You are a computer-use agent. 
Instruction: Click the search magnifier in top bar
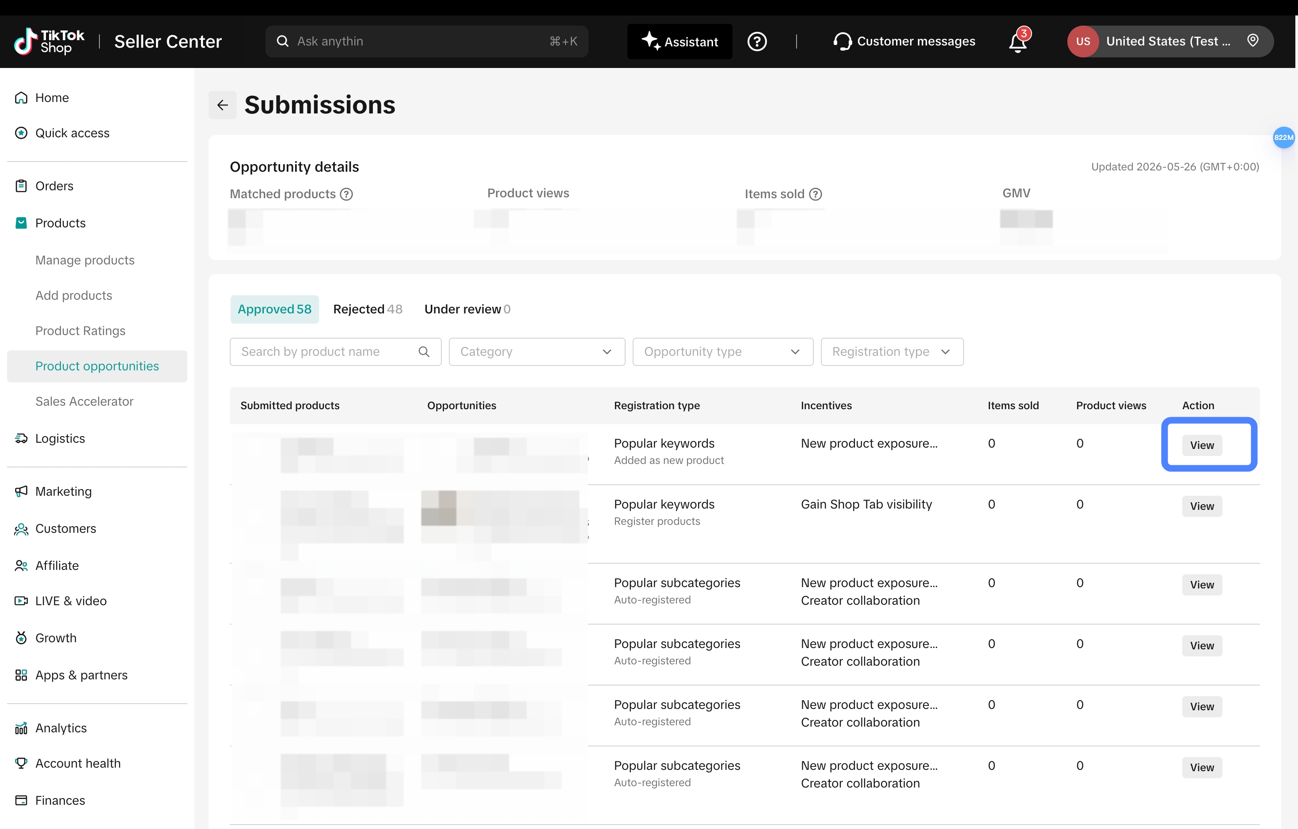[282, 41]
